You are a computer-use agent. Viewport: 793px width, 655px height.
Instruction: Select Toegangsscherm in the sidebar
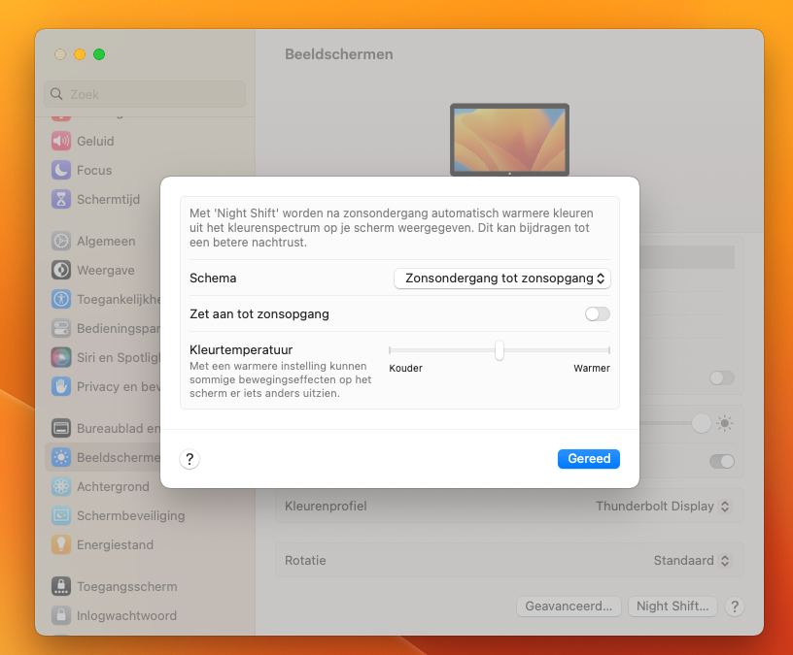(126, 586)
